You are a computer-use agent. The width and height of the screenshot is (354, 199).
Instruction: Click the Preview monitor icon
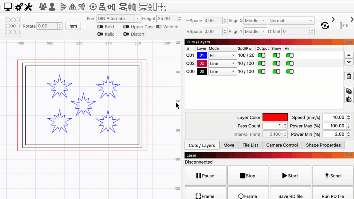8,7
